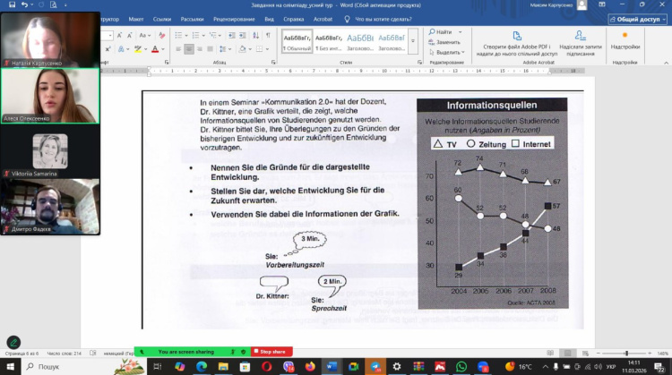Screen dimensions: 672x375
Task: Open the Надстройки add-ins button
Action: (x=625, y=40)
